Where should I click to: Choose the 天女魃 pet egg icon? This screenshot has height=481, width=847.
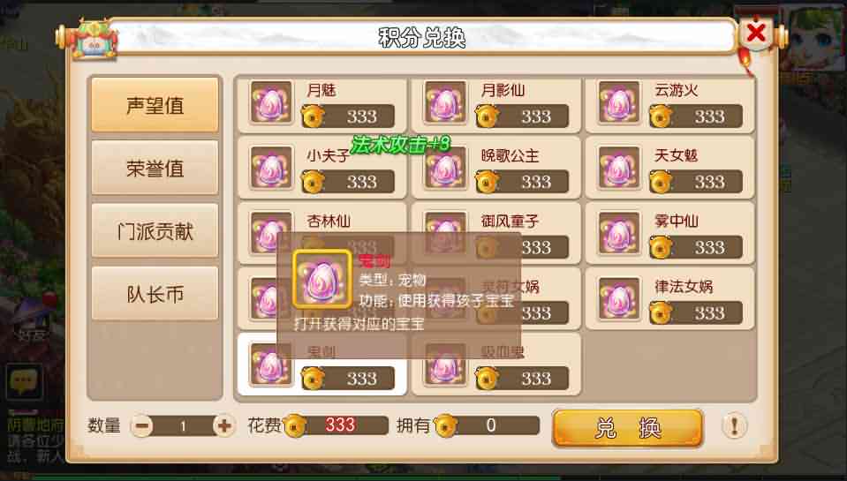click(619, 168)
